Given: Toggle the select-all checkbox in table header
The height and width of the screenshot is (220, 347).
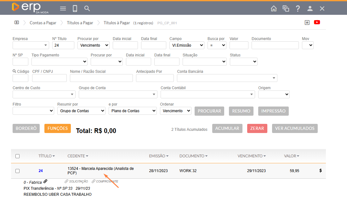Looking at the screenshot, I should pos(18,156).
